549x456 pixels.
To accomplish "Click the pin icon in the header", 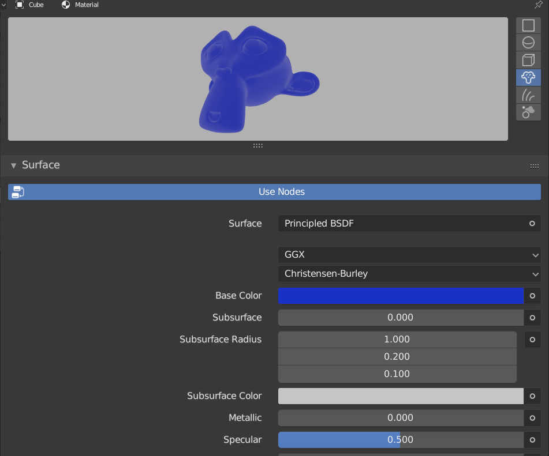I will [x=539, y=5].
